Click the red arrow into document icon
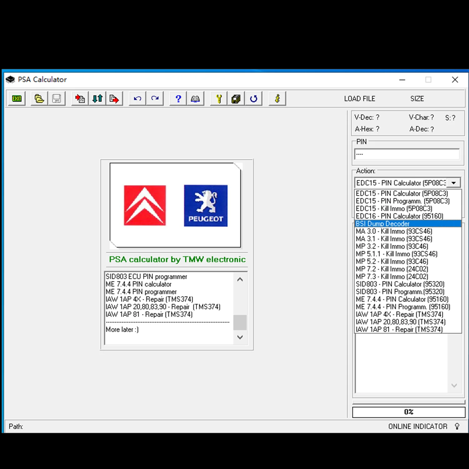Image resolution: width=469 pixels, height=469 pixels. tap(80, 99)
